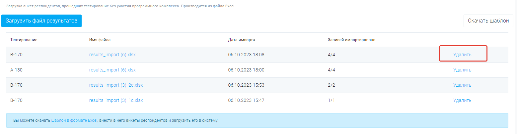Select the 2/2 imported records cell
This screenshot has width=517, height=134.
click(x=331, y=85)
